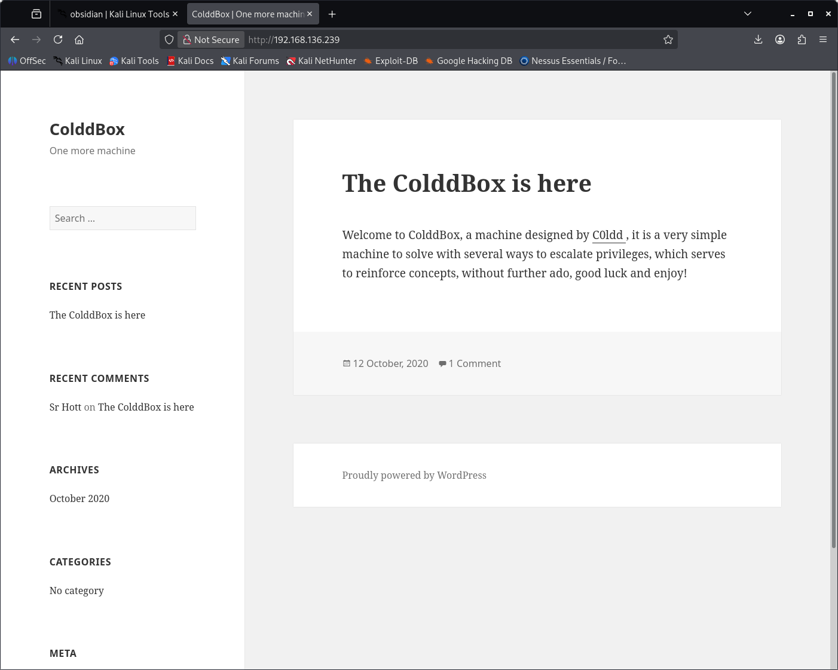
Task: Bookmark this page with the star icon
Action: click(x=668, y=39)
